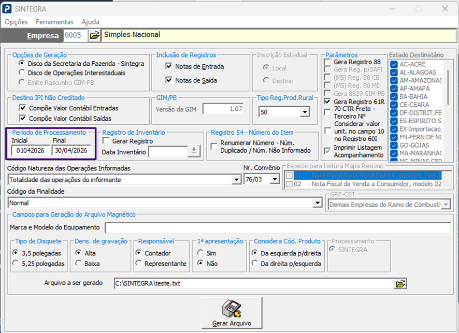Expand the Código da Finalidade dropdown
Viewport: 459px width, 333px height.
[318, 202]
